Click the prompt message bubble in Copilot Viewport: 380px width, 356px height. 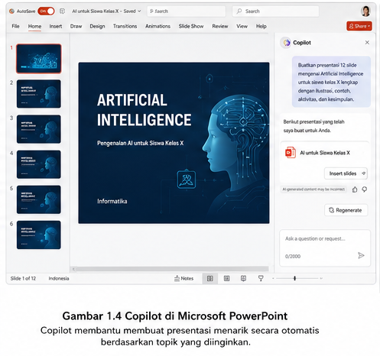pos(331,82)
